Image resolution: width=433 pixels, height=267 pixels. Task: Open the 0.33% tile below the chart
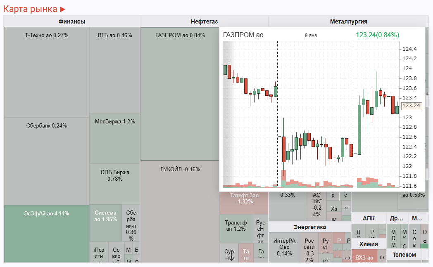[288, 206]
